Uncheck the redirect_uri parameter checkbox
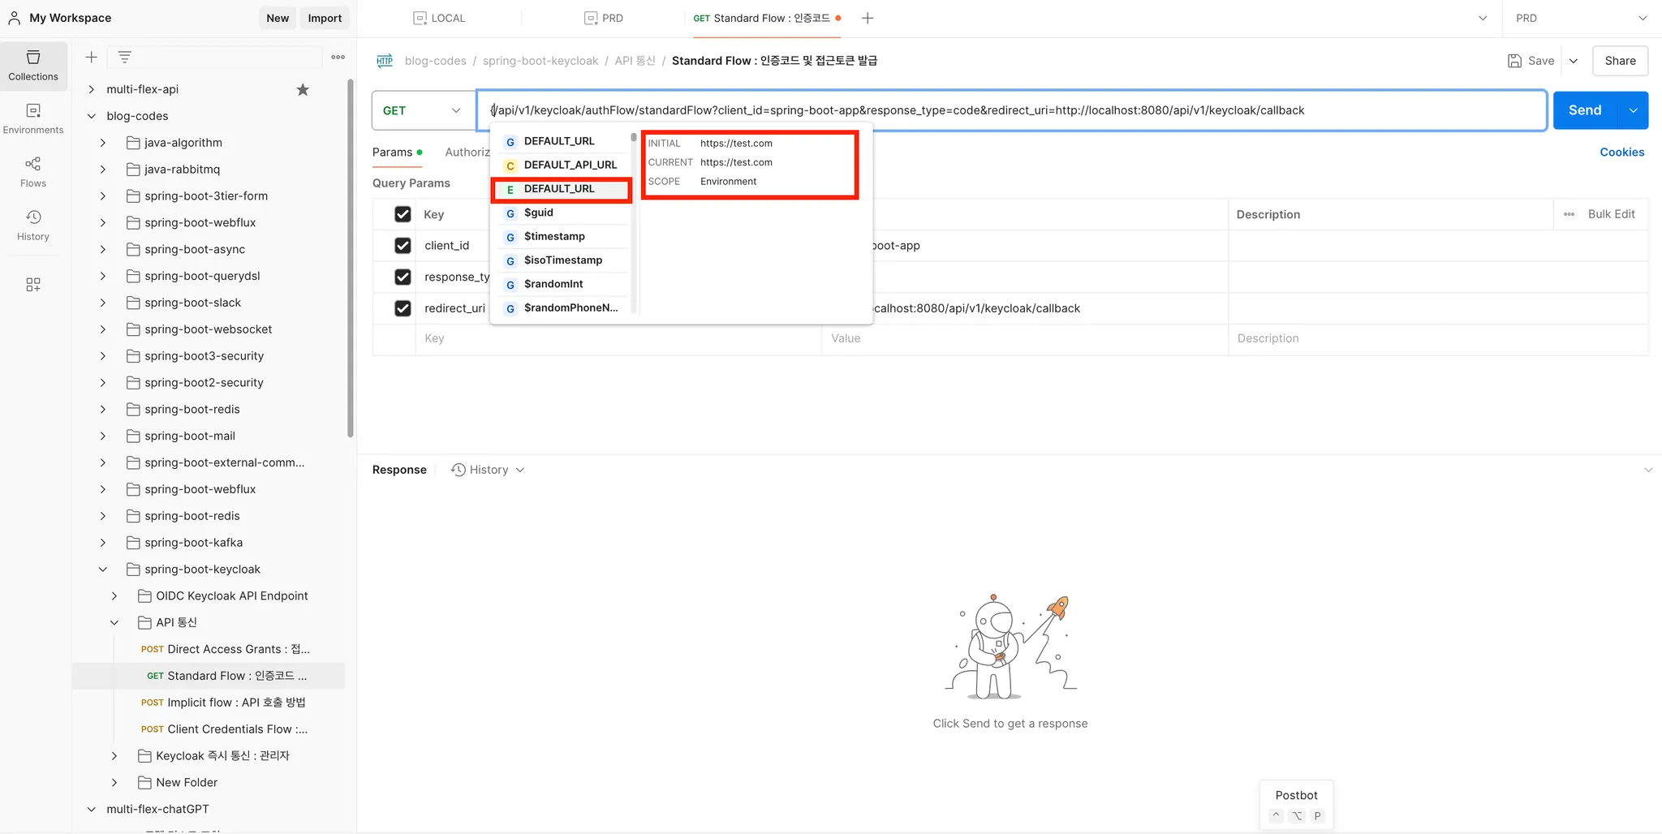 click(x=403, y=308)
